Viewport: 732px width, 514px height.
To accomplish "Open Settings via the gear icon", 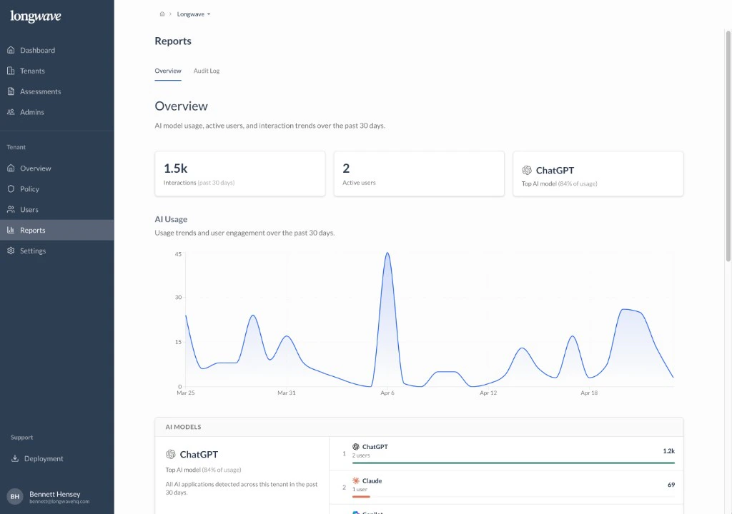I will 11,251.
